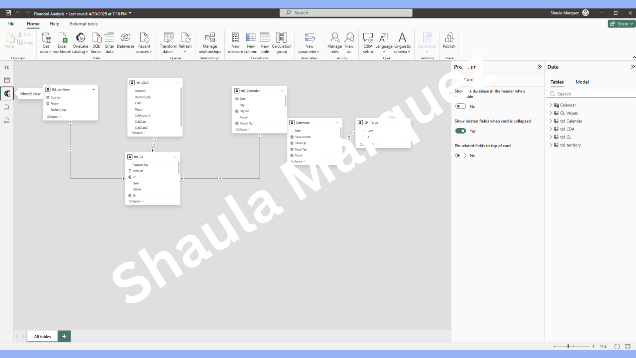
Task: Expand GL_Values table in Data pane
Action: (x=551, y=113)
